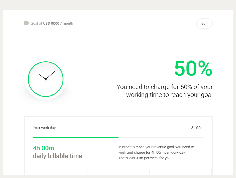Open the Edit goal dialog
The height and width of the screenshot is (178, 236).
click(x=204, y=23)
